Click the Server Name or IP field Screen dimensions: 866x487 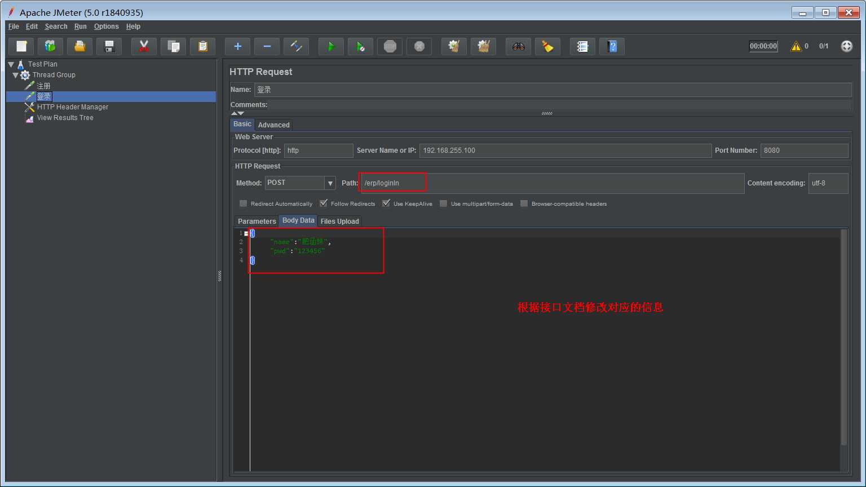565,150
